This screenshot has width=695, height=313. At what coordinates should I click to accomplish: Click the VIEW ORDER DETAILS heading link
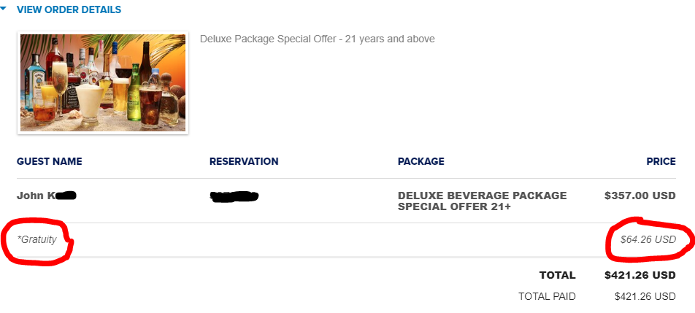click(x=69, y=9)
